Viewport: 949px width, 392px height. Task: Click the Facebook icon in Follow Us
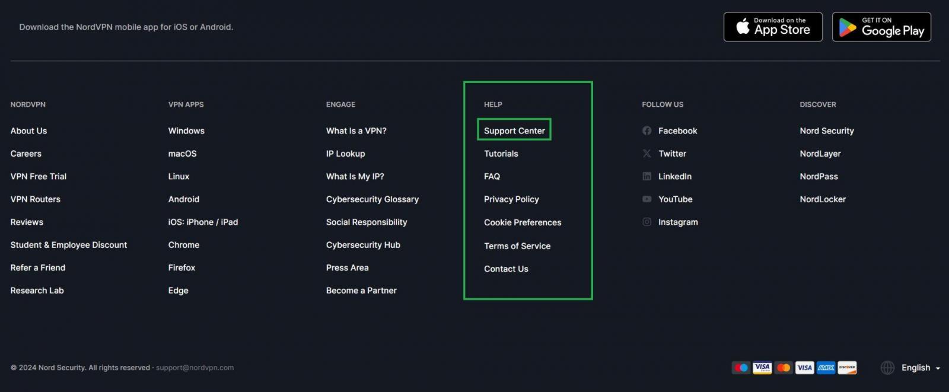coord(647,130)
